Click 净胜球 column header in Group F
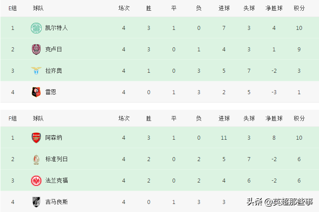Screen dimensions: 319x212 (x=274, y=118)
